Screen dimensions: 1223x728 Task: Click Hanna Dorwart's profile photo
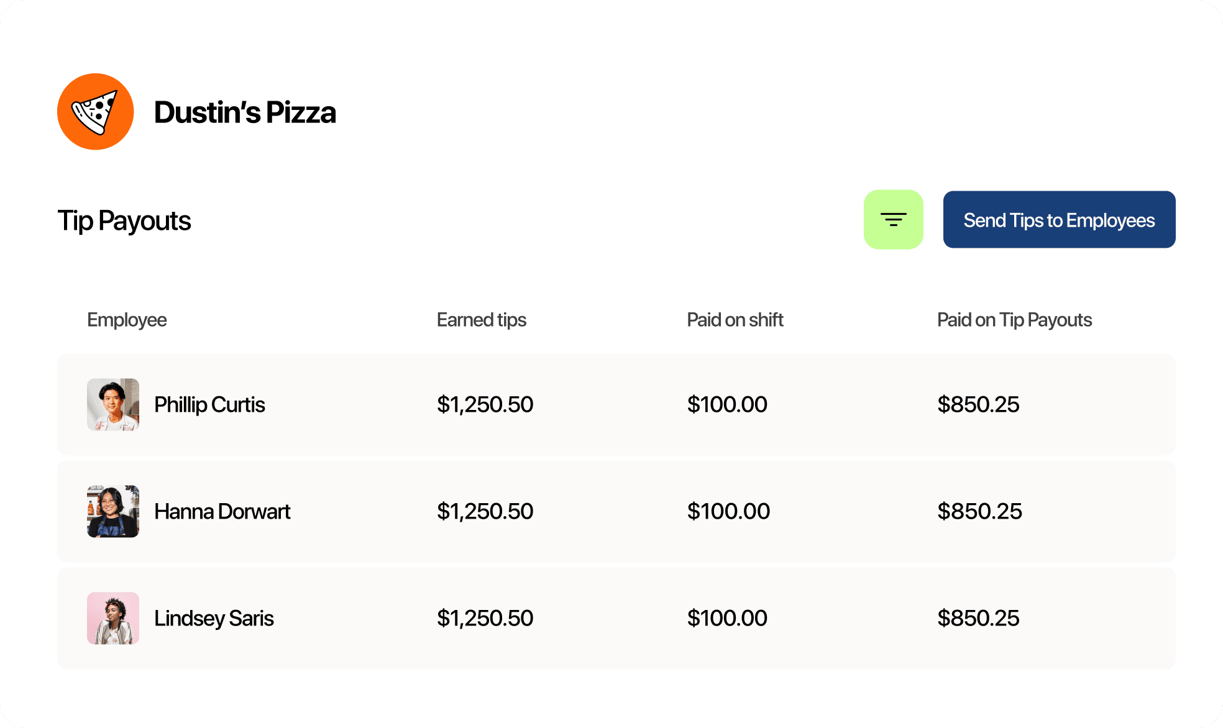point(113,511)
